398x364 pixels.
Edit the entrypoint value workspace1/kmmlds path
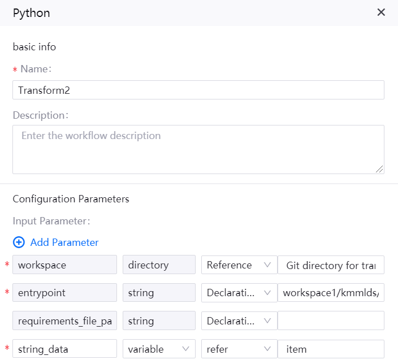click(x=331, y=293)
